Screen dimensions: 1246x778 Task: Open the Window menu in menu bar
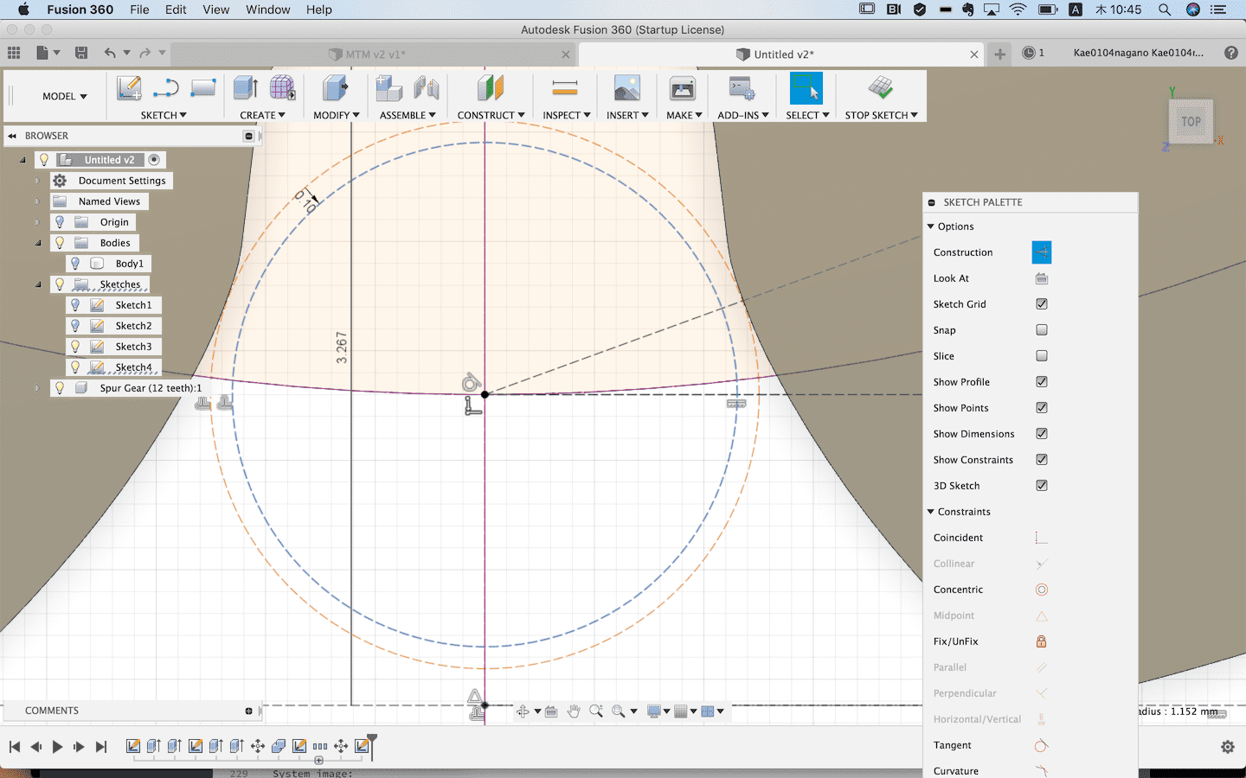[x=267, y=10]
